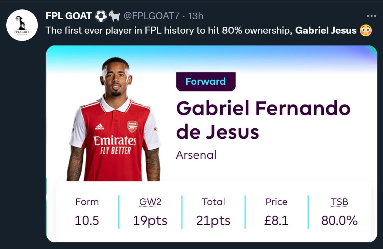The image size is (383, 249).
Task: Open the tweet's more options menu
Action: pyautogui.click(x=371, y=16)
